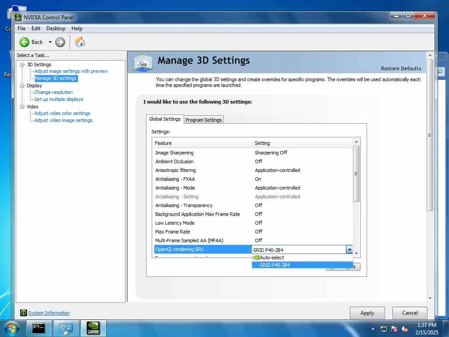This screenshot has height=337, width=449.
Task: Select the Ambient Occlusion row
Action: click(253, 161)
